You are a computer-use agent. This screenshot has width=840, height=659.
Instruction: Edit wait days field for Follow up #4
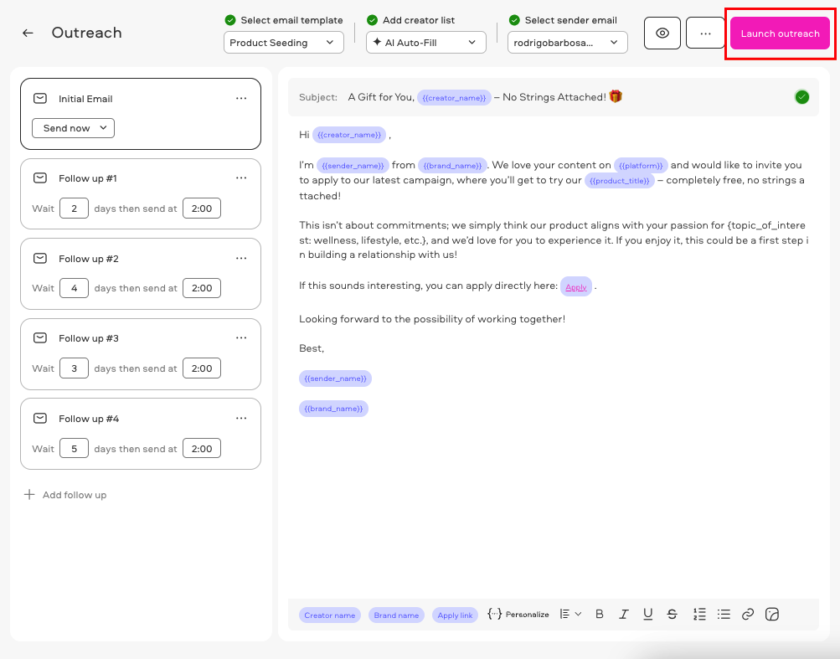(74, 449)
